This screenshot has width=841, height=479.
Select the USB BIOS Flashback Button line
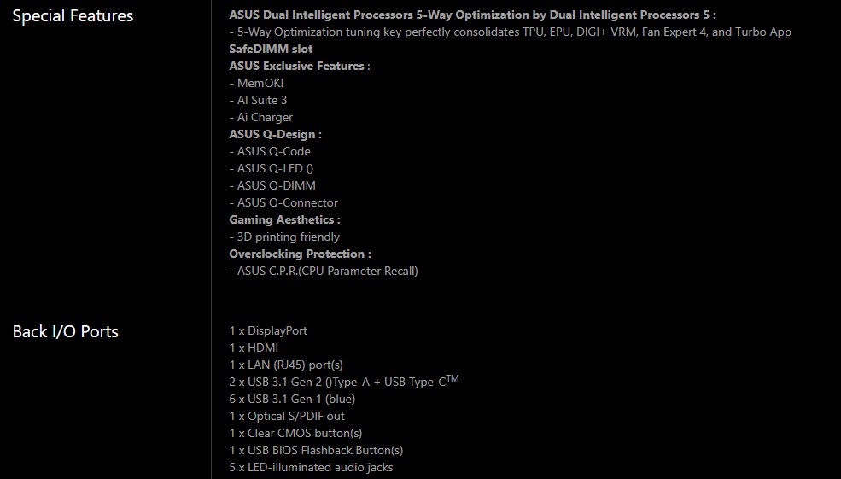[316, 450]
